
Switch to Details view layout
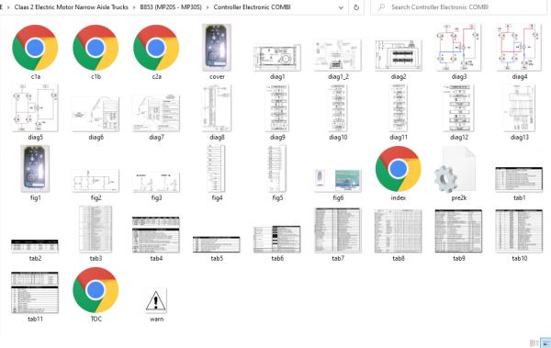click(x=534, y=343)
